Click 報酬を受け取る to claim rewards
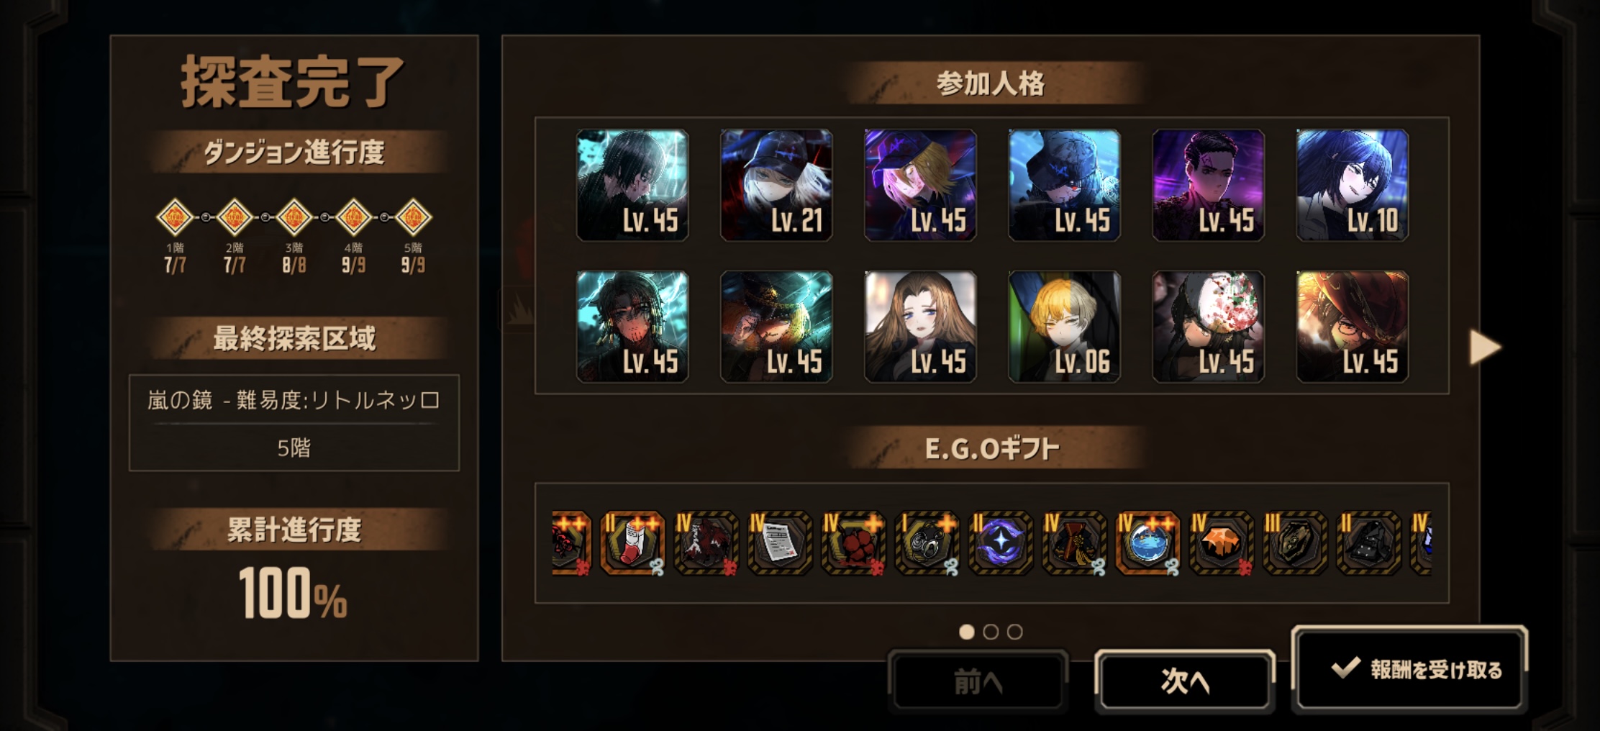The image size is (1600, 731). (x=1410, y=669)
